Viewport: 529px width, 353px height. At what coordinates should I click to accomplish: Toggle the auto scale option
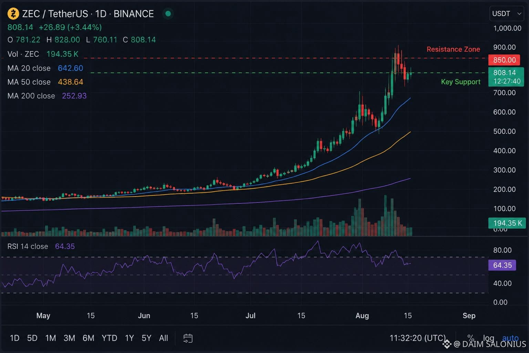pyautogui.click(x=510, y=338)
